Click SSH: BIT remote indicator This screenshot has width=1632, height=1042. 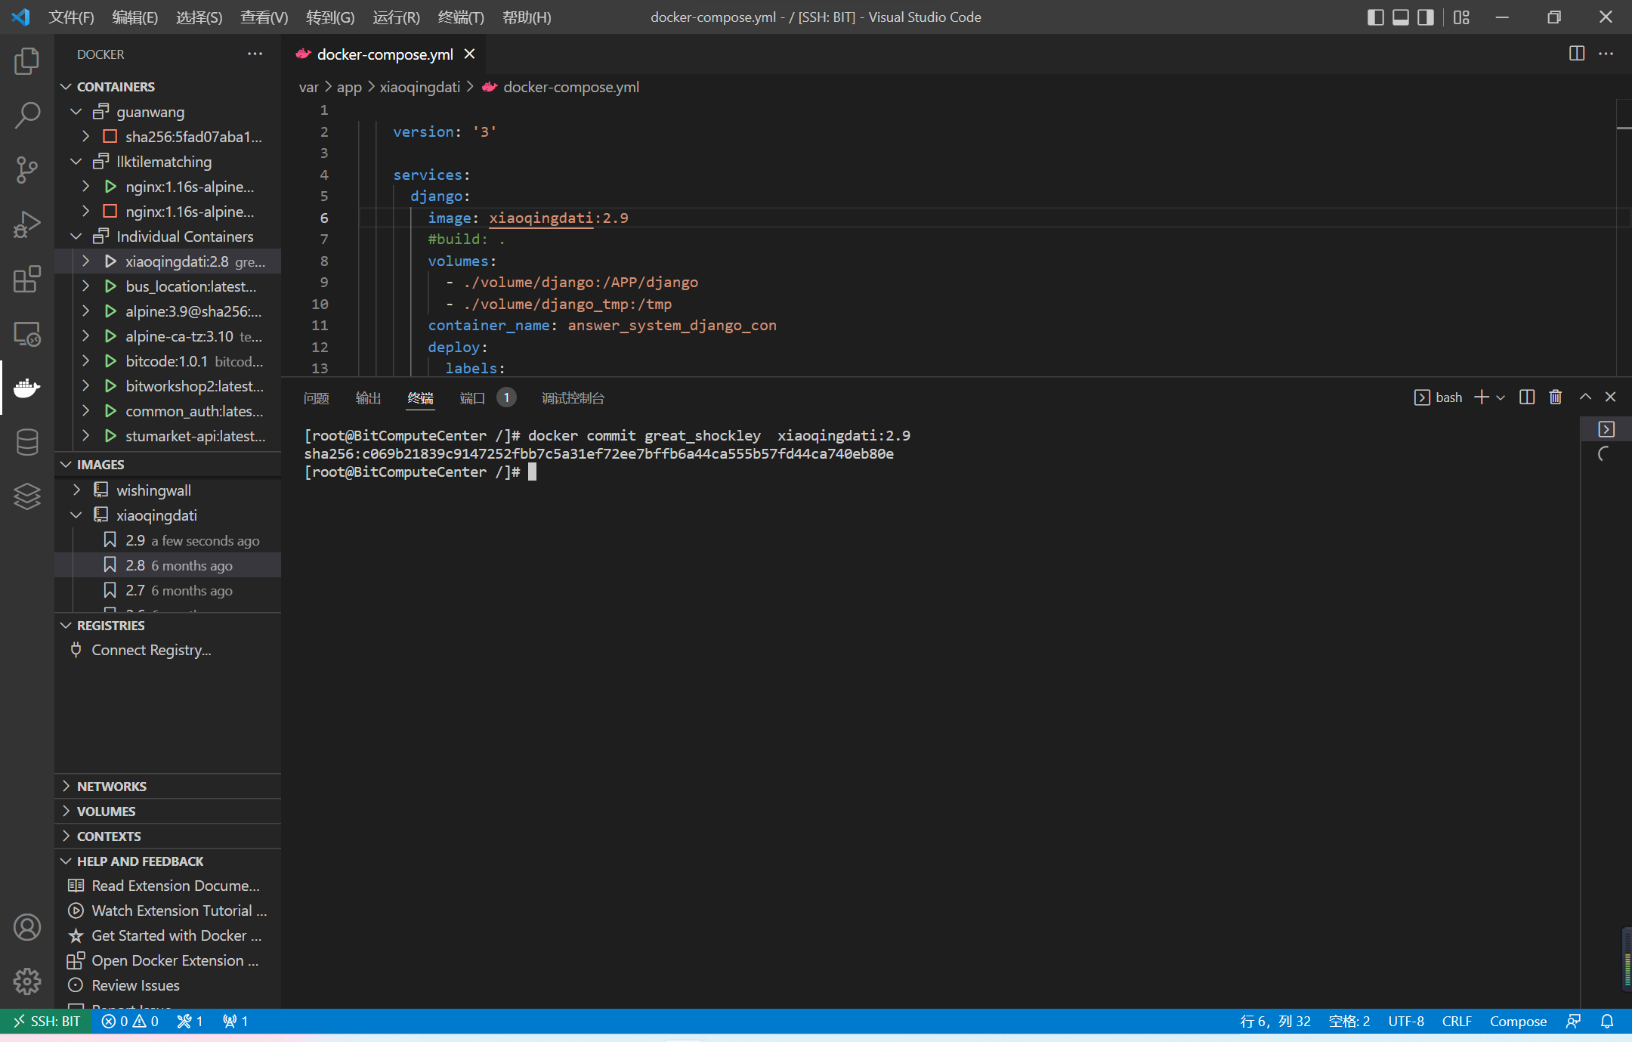(x=47, y=1022)
